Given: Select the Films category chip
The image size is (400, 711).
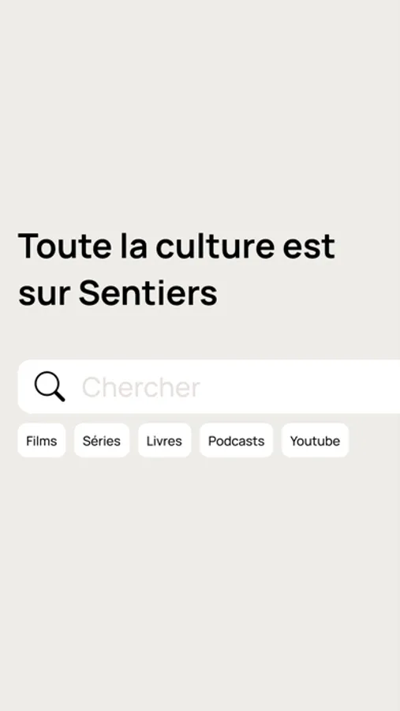Looking at the screenshot, I should tap(42, 441).
